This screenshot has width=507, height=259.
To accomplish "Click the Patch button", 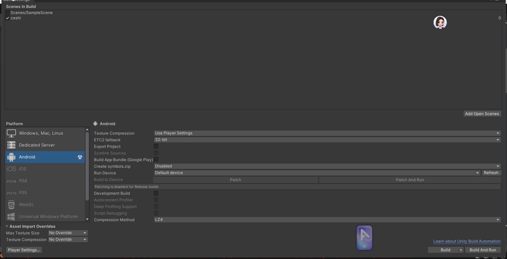I will coord(236,180).
